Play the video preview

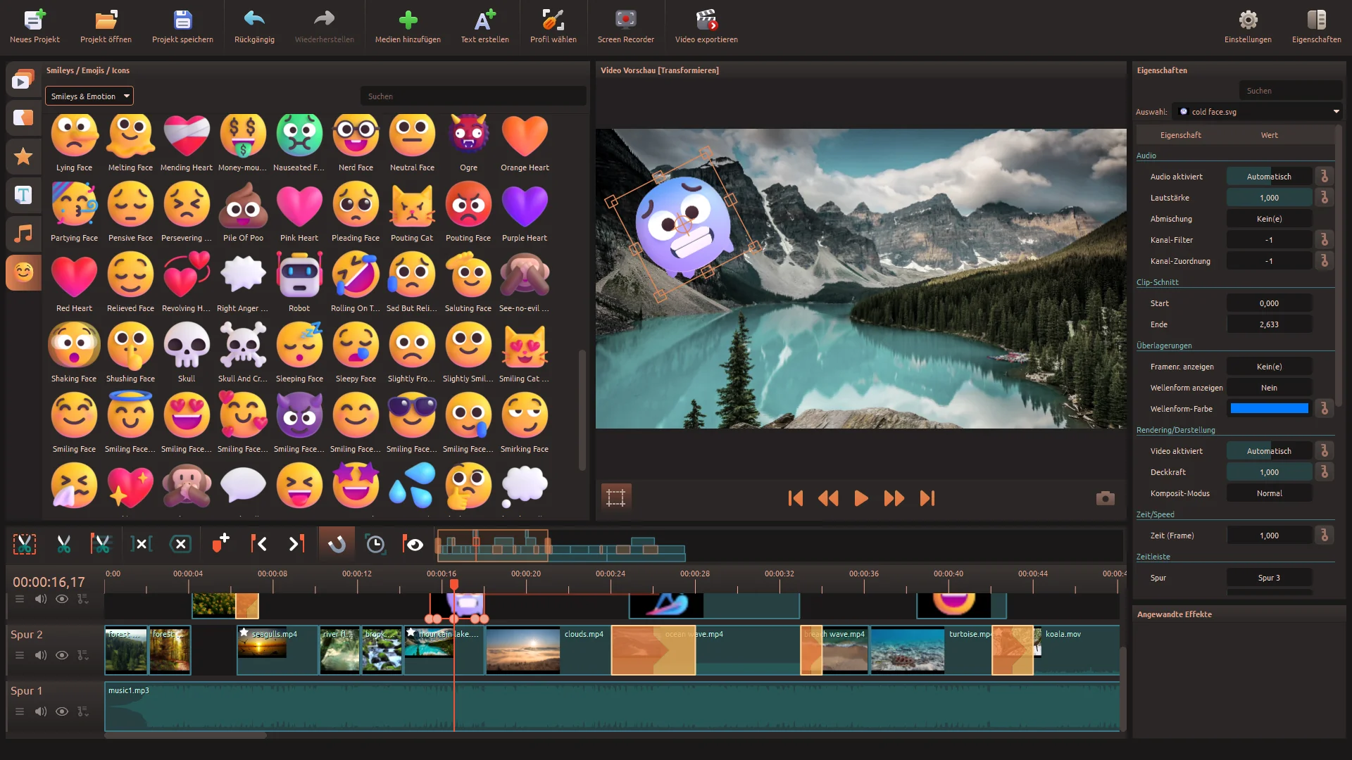point(860,498)
